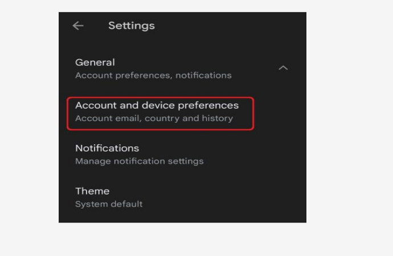Click the 'Notifications' heading text
Image resolution: width=393 pixels, height=256 pixels.
[x=107, y=148]
